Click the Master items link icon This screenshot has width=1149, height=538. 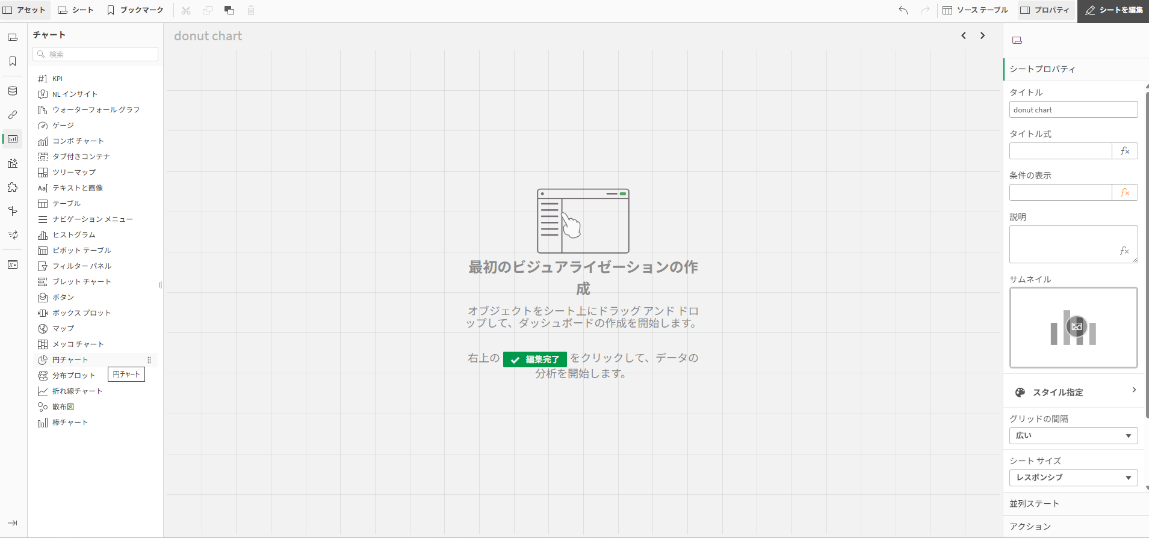(13, 115)
